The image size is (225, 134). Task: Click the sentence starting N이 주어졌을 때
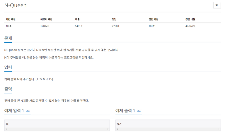(x=49, y=58)
